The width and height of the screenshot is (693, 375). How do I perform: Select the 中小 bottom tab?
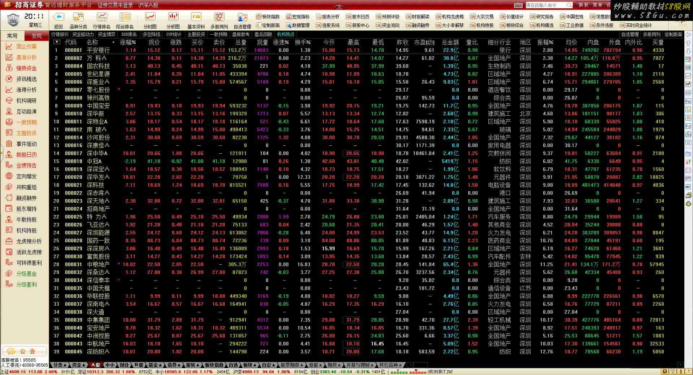point(109,365)
